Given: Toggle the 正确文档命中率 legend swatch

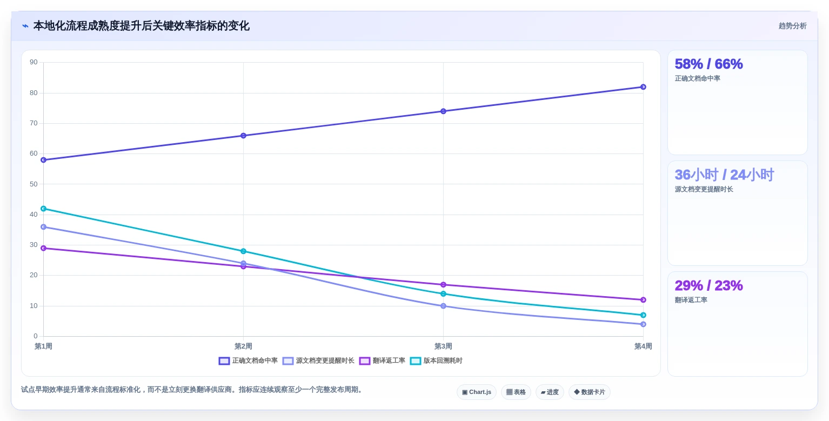Looking at the screenshot, I should click(224, 361).
